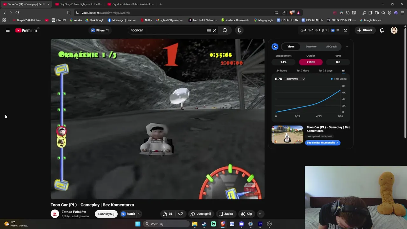Click the Toon Car video thumbnail in vidIQ panel

click(287, 135)
